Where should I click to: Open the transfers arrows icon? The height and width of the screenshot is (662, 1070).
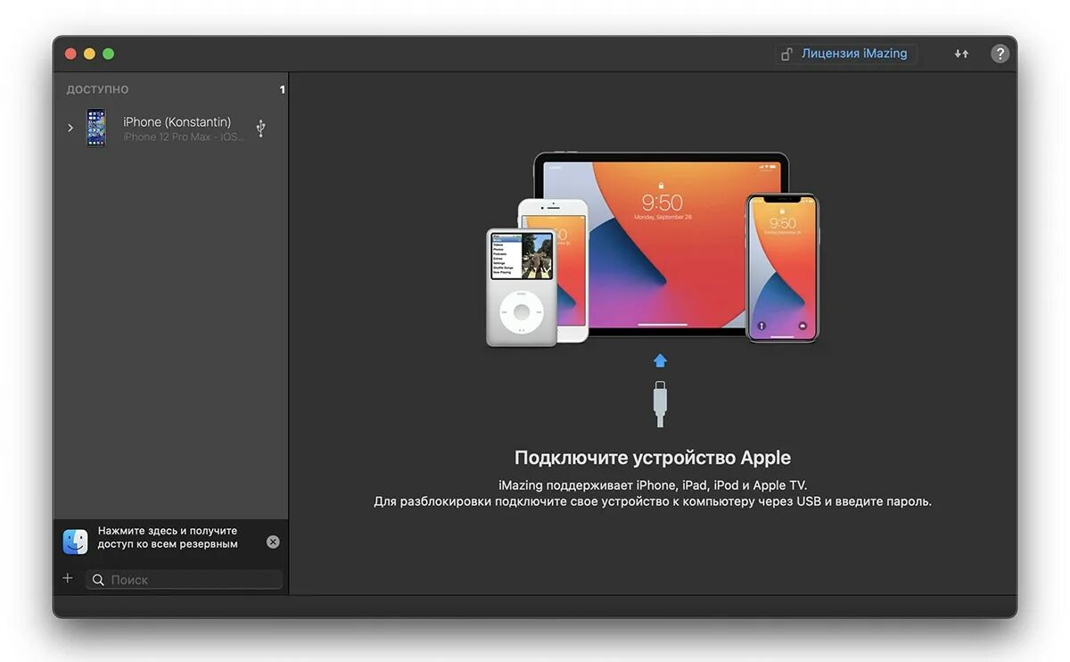(x=961, y=54)
